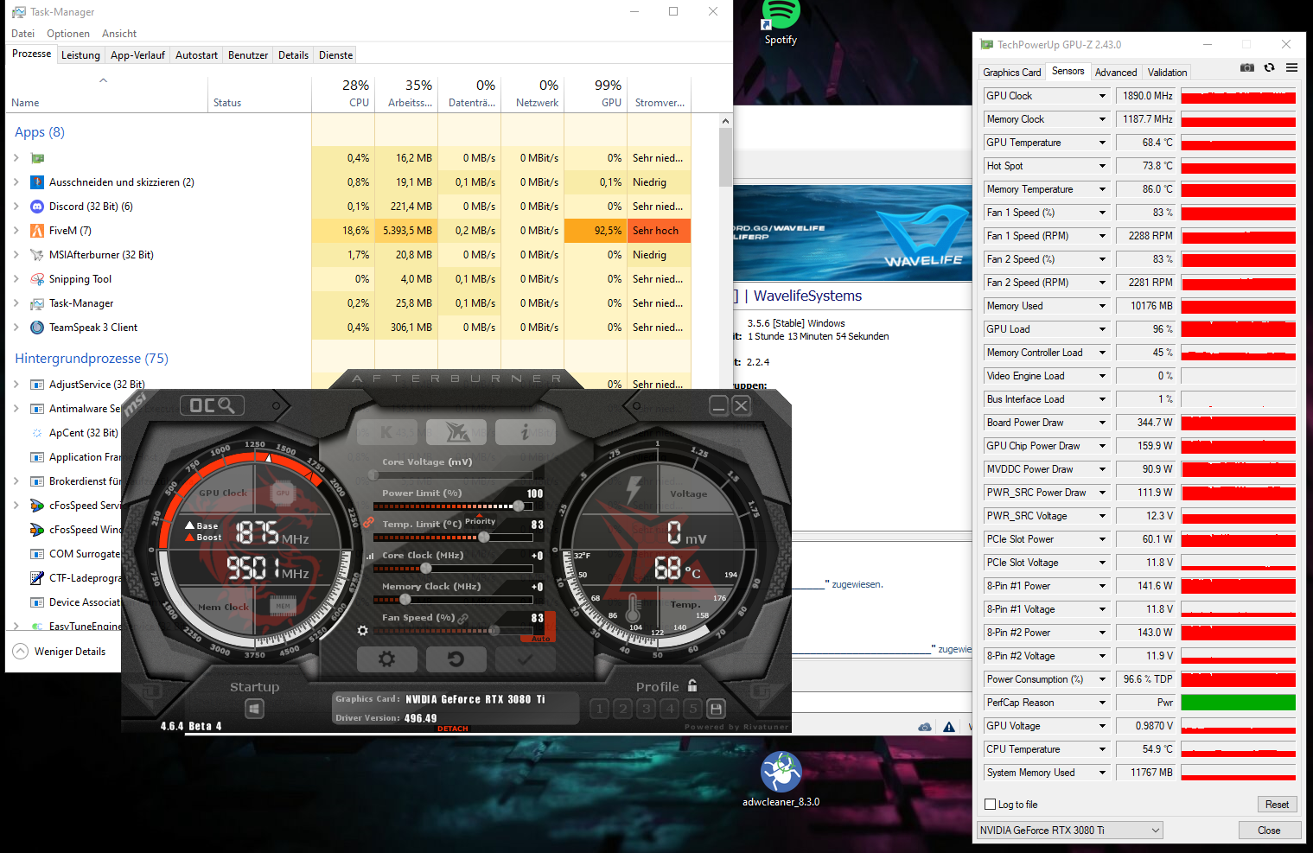Expand the MSIAfterburner (32 Bit) entry
The image size is (1313, 853).
tap(16, 255)
